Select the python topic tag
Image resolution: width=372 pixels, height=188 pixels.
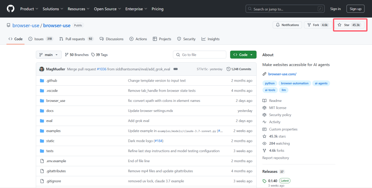(270, 83)
